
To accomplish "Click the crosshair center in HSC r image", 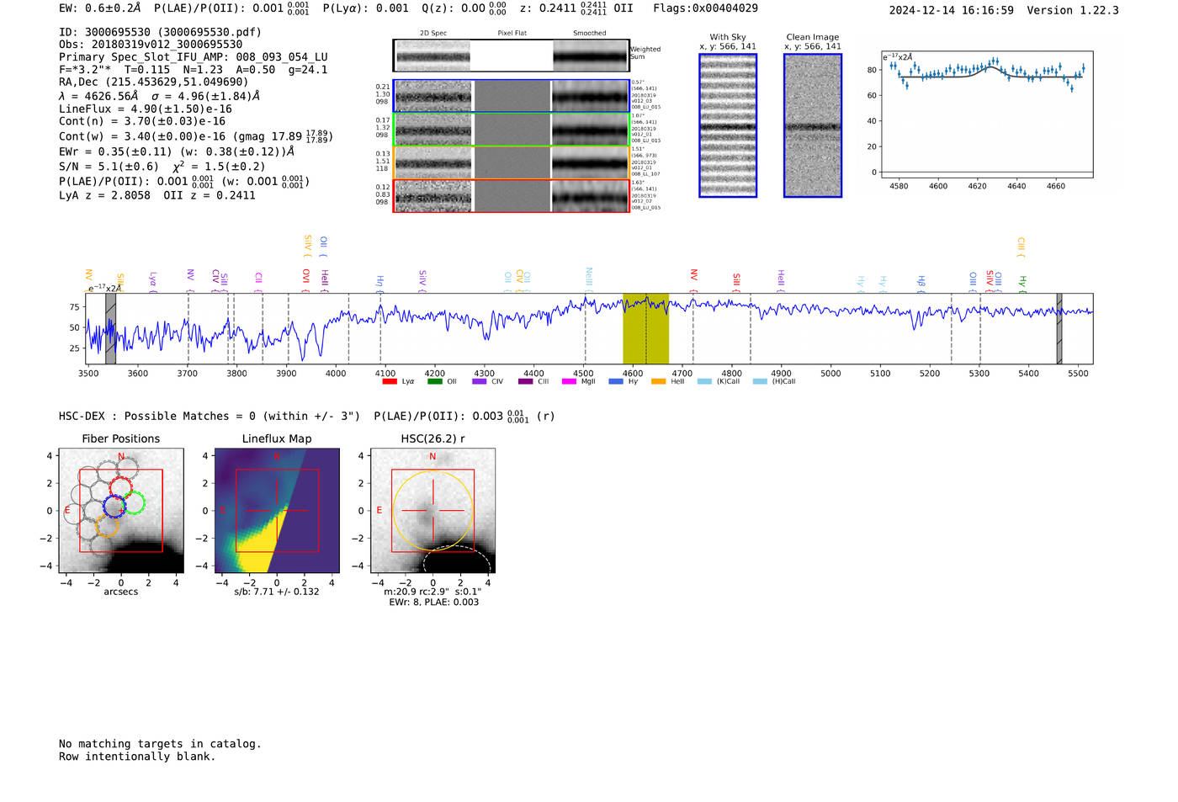I will coord(432,510).
